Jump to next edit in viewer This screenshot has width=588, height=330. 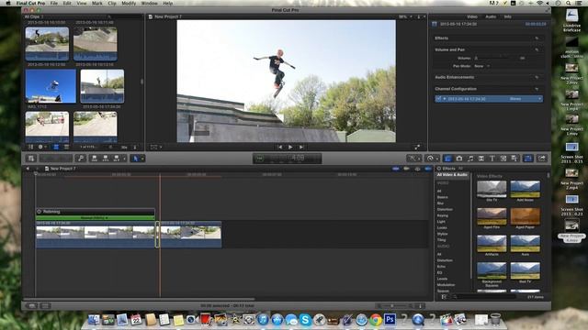point(301,147)
